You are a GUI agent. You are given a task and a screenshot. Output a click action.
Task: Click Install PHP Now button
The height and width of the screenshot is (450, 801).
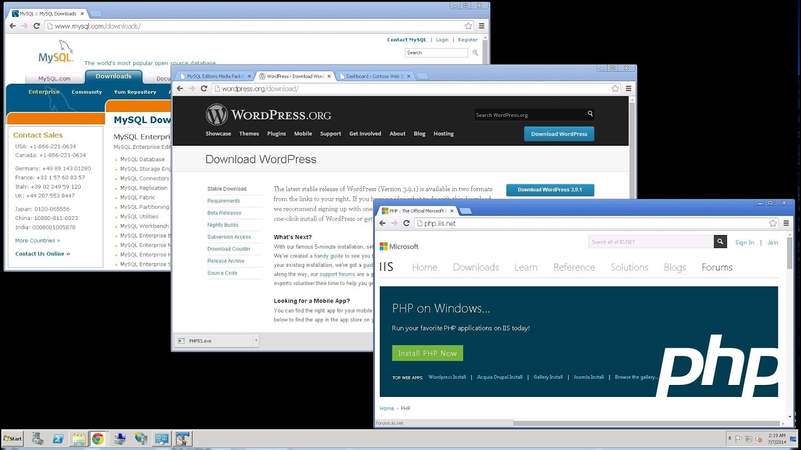(x=427, y=353)
